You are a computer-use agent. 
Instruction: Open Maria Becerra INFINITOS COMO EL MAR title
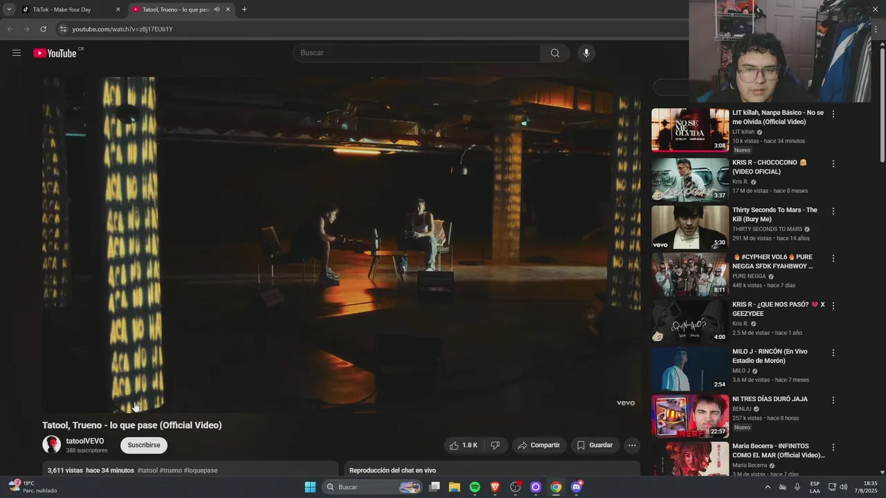778,451
